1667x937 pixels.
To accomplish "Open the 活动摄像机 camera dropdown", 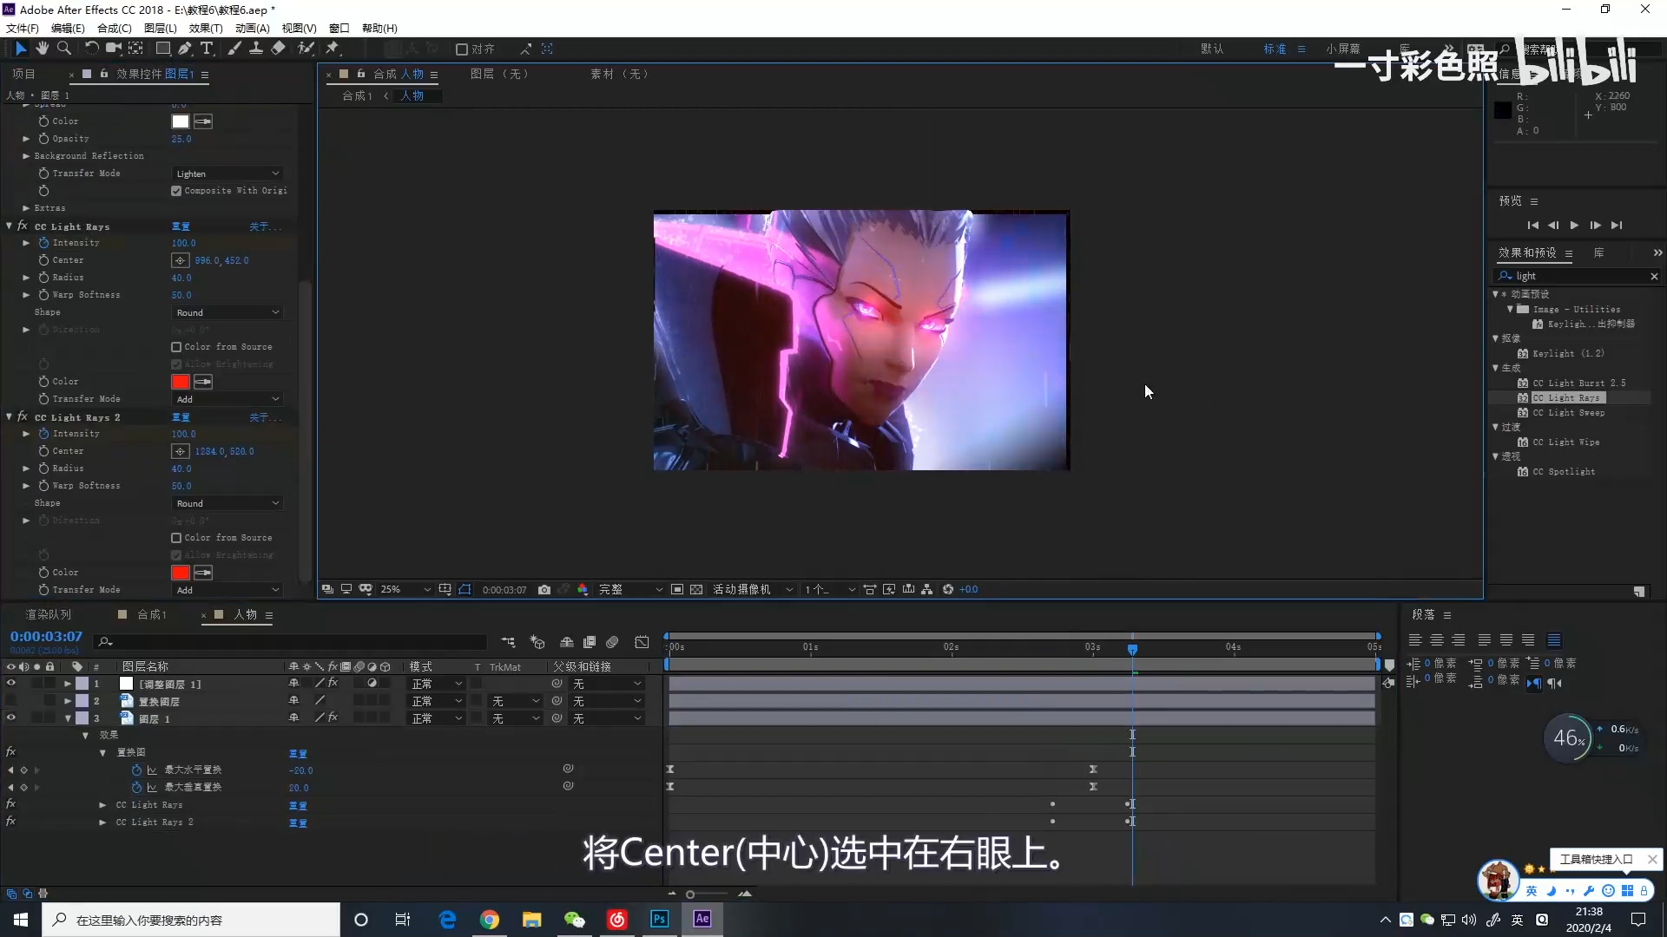I will click(x=753, y=590).
